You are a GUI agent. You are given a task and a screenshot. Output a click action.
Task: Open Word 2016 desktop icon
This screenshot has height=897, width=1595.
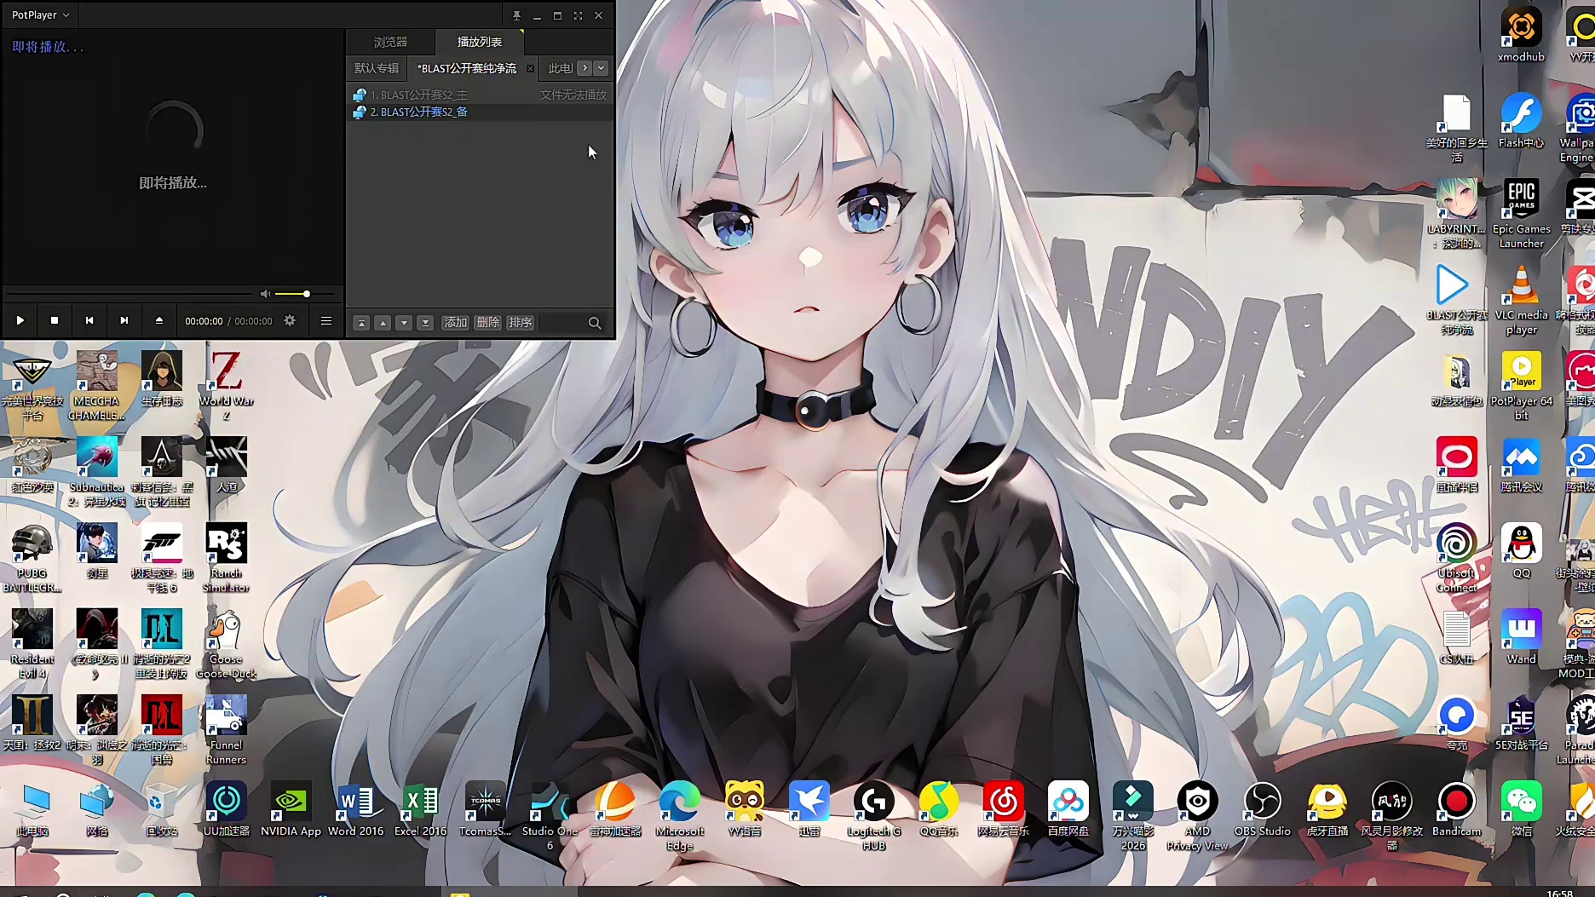(355, 809)
